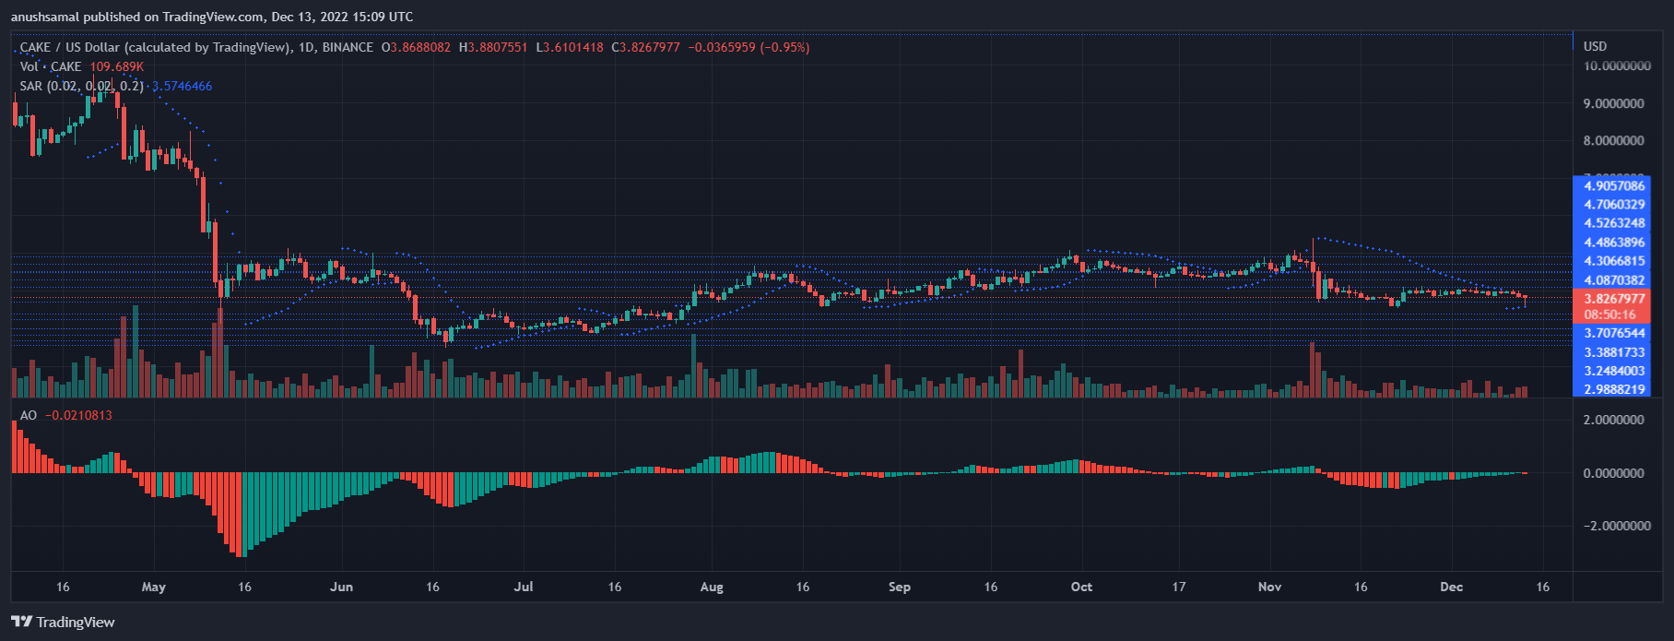The height and width of the screenshot is (641, 1674).
Task: Select the CAKE / US Dollar symbol title
Action: coord(155,47)
